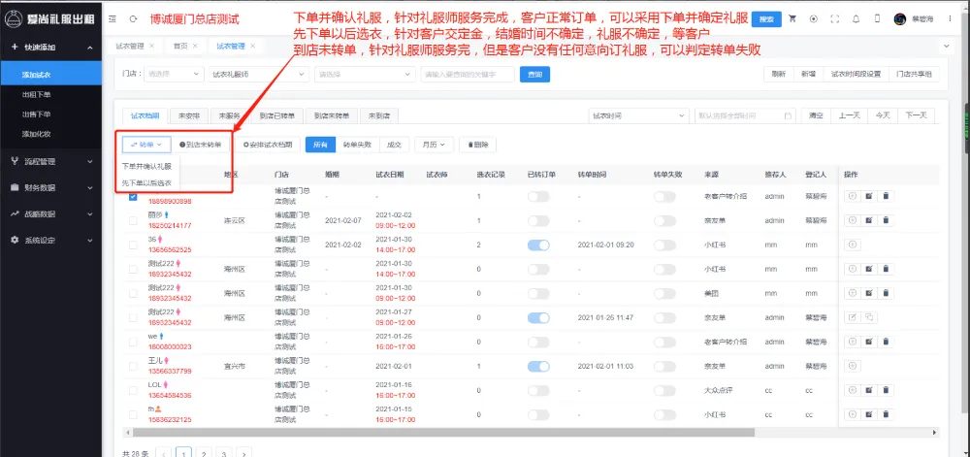Select 下单并确认礼服 from the dropdown menu
The width and height of the screenshot is (970, 457).
pyautogui.click(x=146, y=166)
